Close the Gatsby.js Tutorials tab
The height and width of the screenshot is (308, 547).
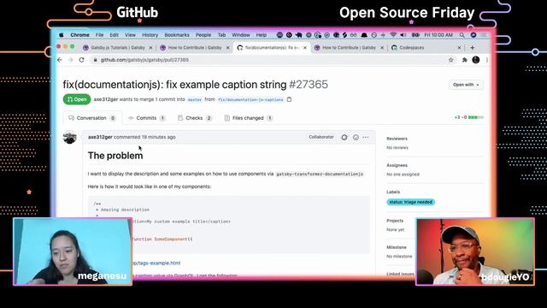point(150,48)
